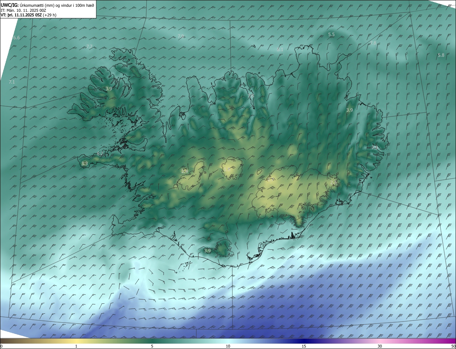This screenshot has width=456, height=349.
Task: Click the 5.8 value label on map
Action: (441, 55)
